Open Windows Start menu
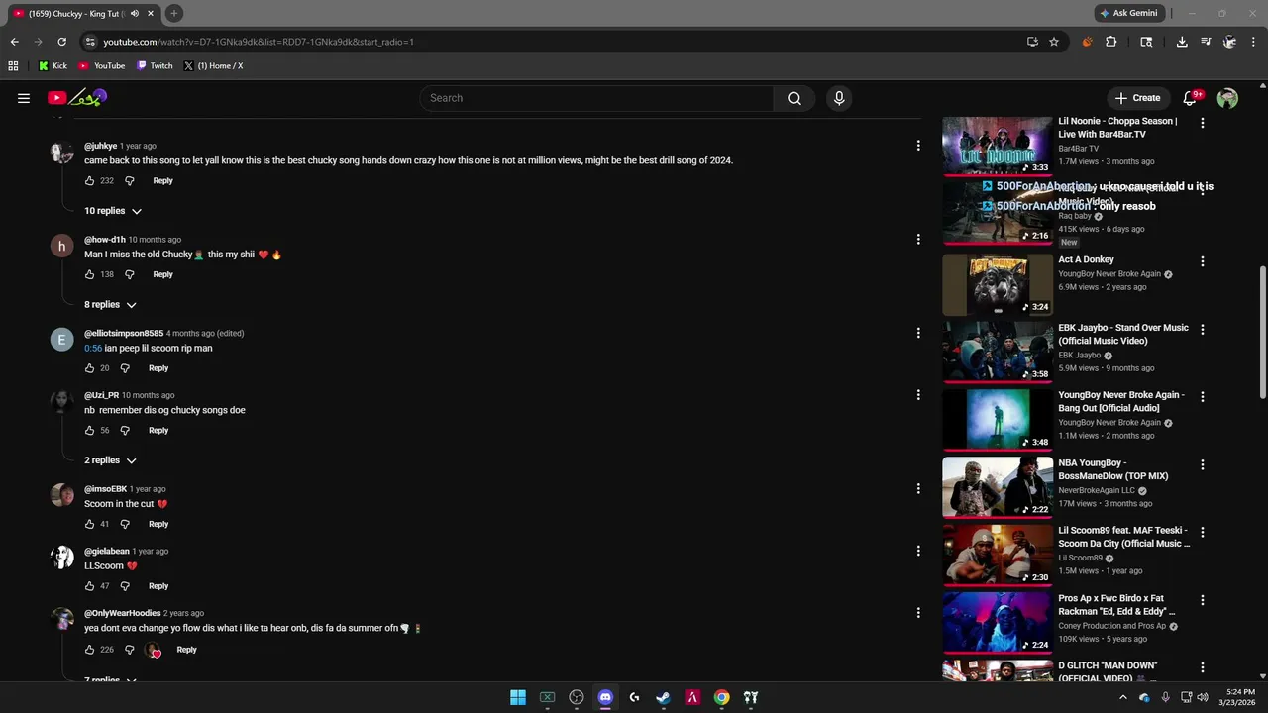Image resolution: width=1268 pixels, height=713 pixels. pos(518,697)
